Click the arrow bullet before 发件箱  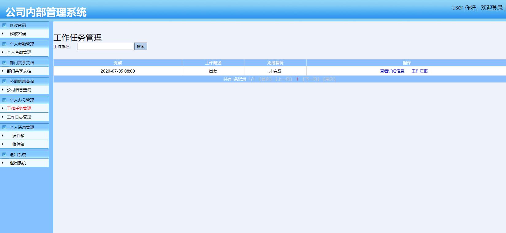(2, 136)
